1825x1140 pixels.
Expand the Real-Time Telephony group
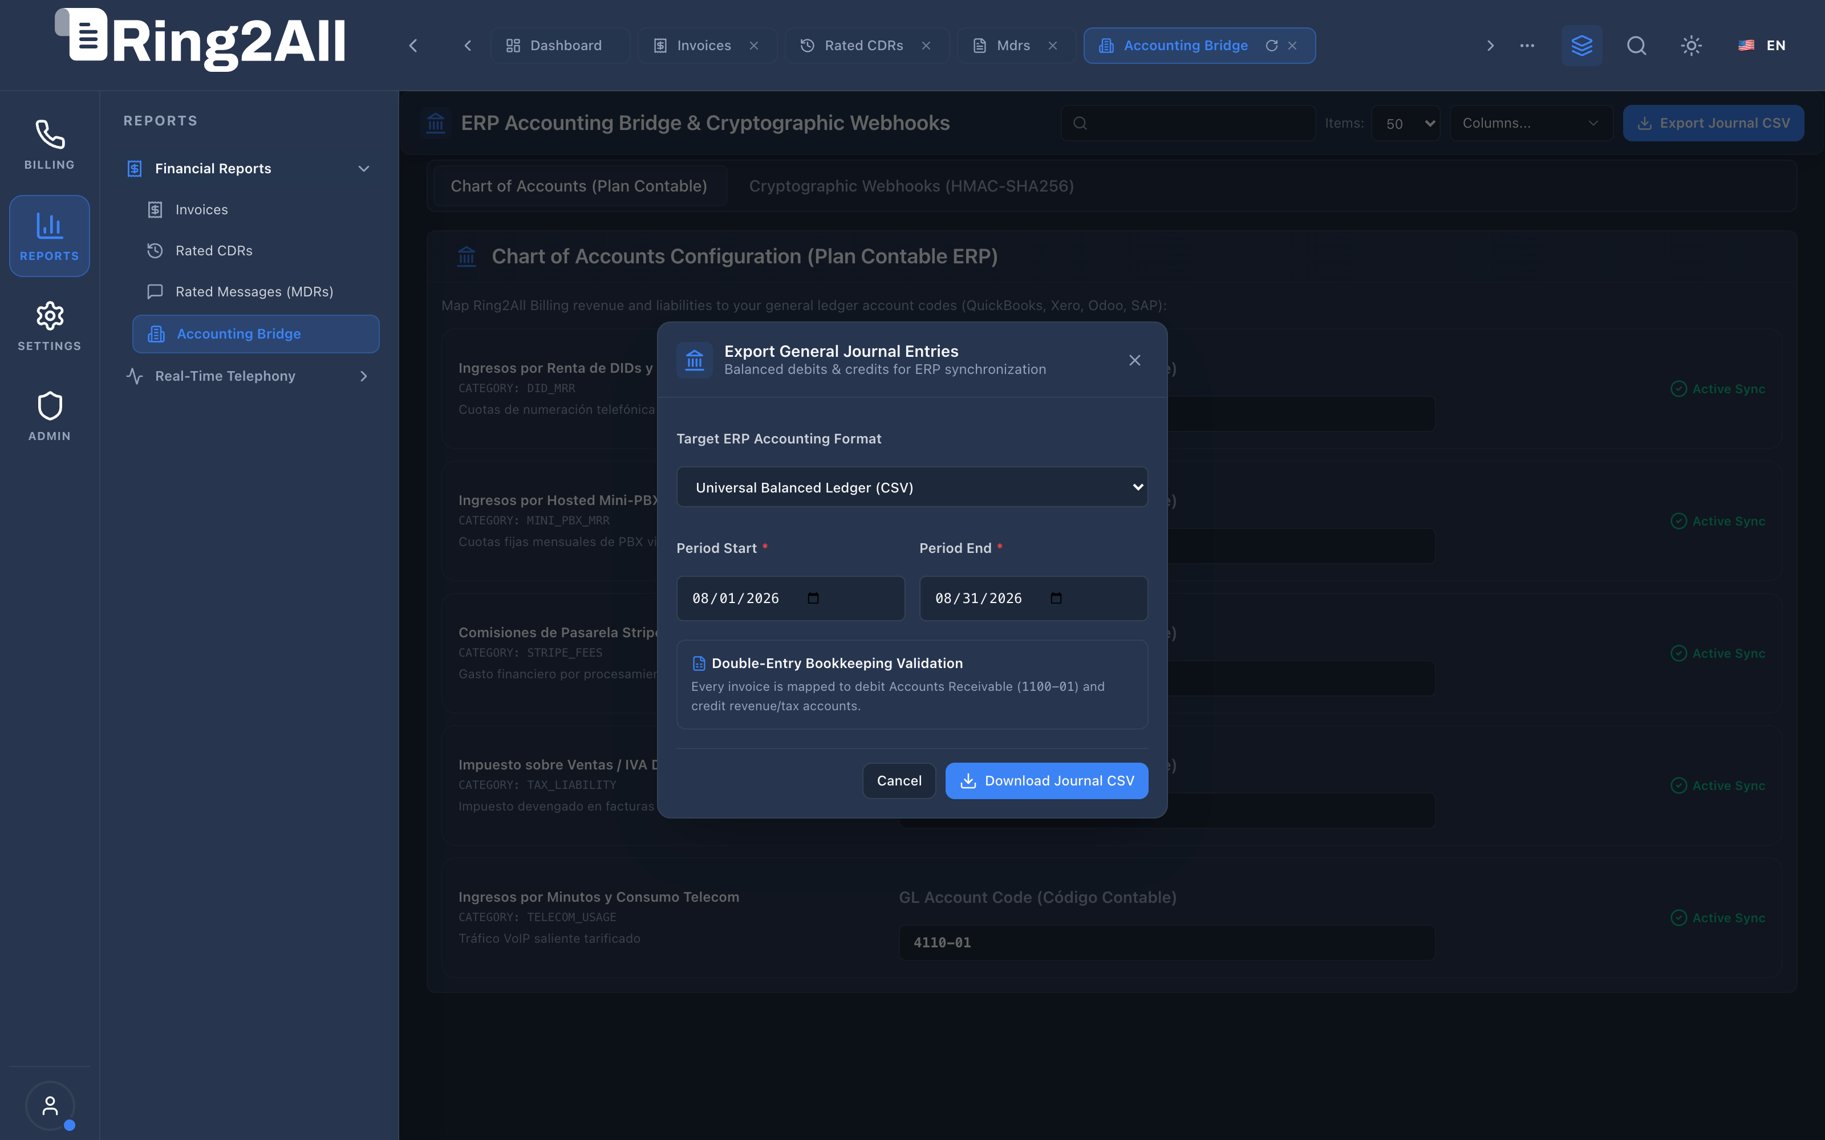[249, 376]
